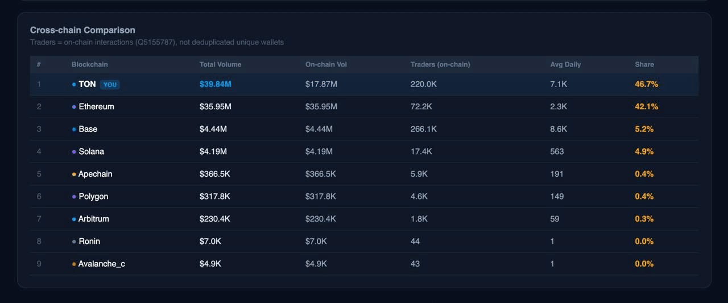Viewport: 728px width, 303px height.
Task: Click the colored dot next to Ethereum
Action: 74,107
